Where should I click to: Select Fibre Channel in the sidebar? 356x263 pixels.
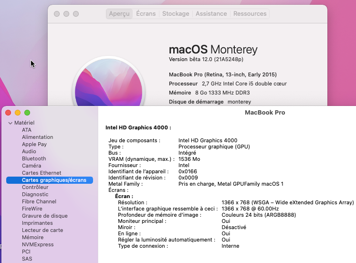39,201
